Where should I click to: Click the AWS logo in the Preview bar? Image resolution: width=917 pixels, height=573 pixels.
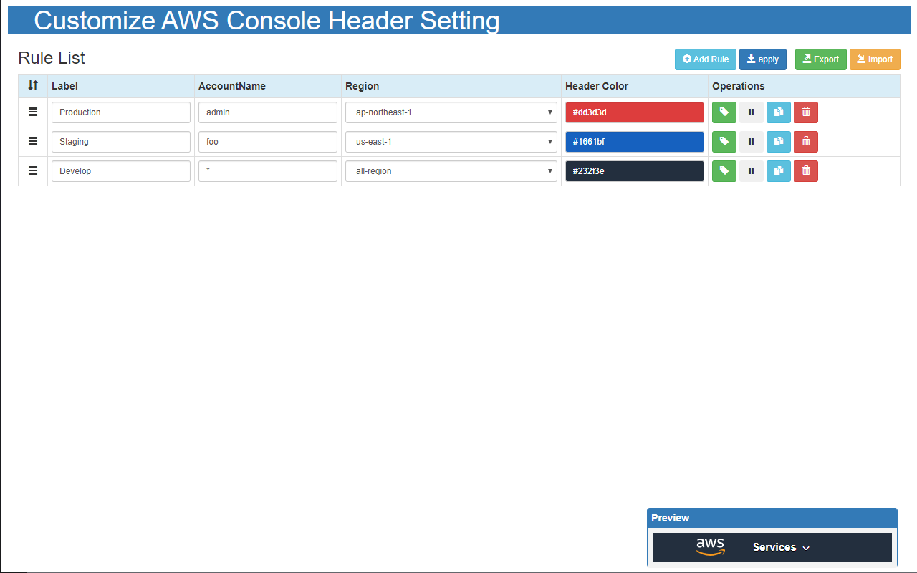coord(710,546)
